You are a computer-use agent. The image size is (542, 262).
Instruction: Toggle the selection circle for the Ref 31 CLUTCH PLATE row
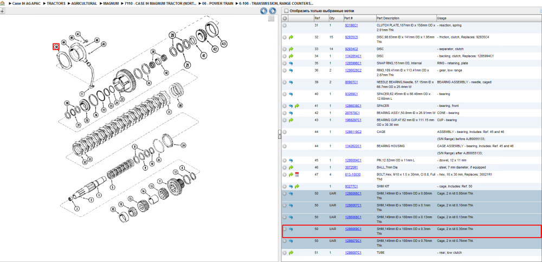pyautogui.click(x=285, y=25)
